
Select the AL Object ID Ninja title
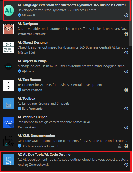(x=32, y=61)
